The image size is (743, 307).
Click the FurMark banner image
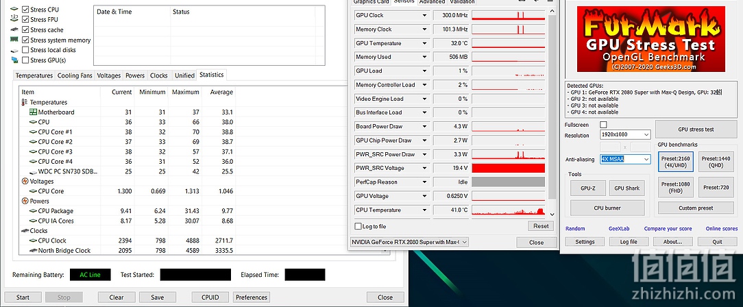click(x=650, y=39)
